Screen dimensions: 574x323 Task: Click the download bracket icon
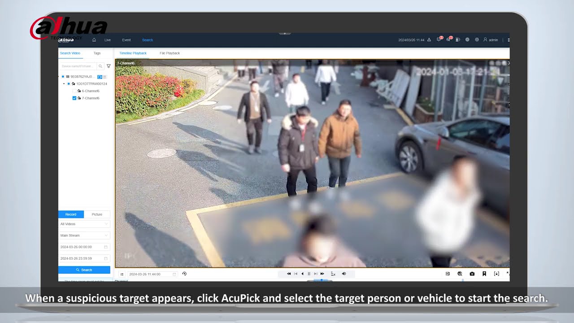tap(496, 274)
